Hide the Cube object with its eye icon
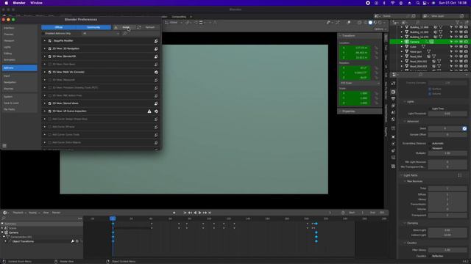 point(456,47)
